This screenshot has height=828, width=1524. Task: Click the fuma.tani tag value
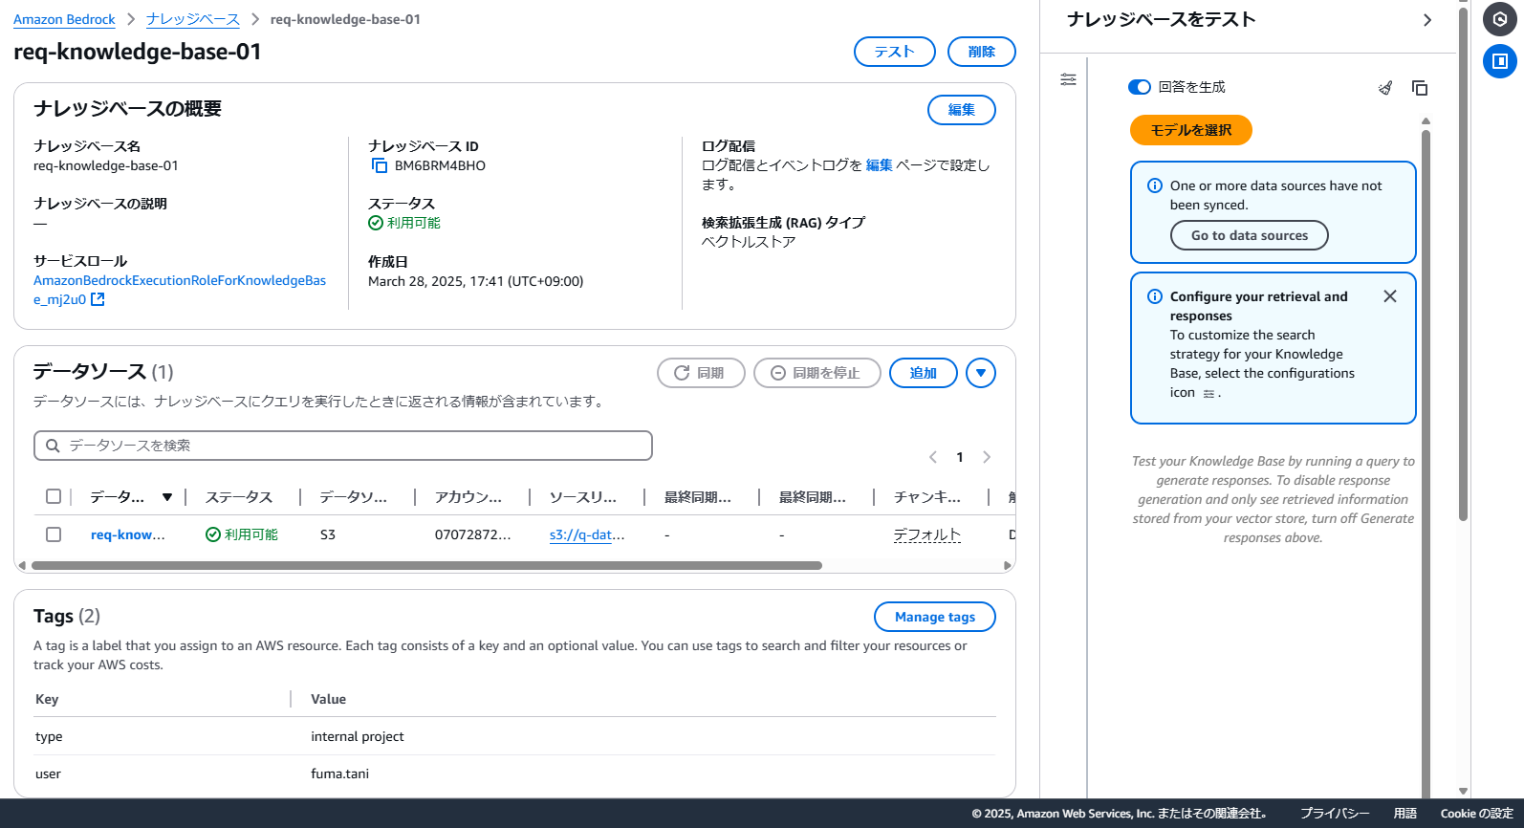[x=339, y=774]
